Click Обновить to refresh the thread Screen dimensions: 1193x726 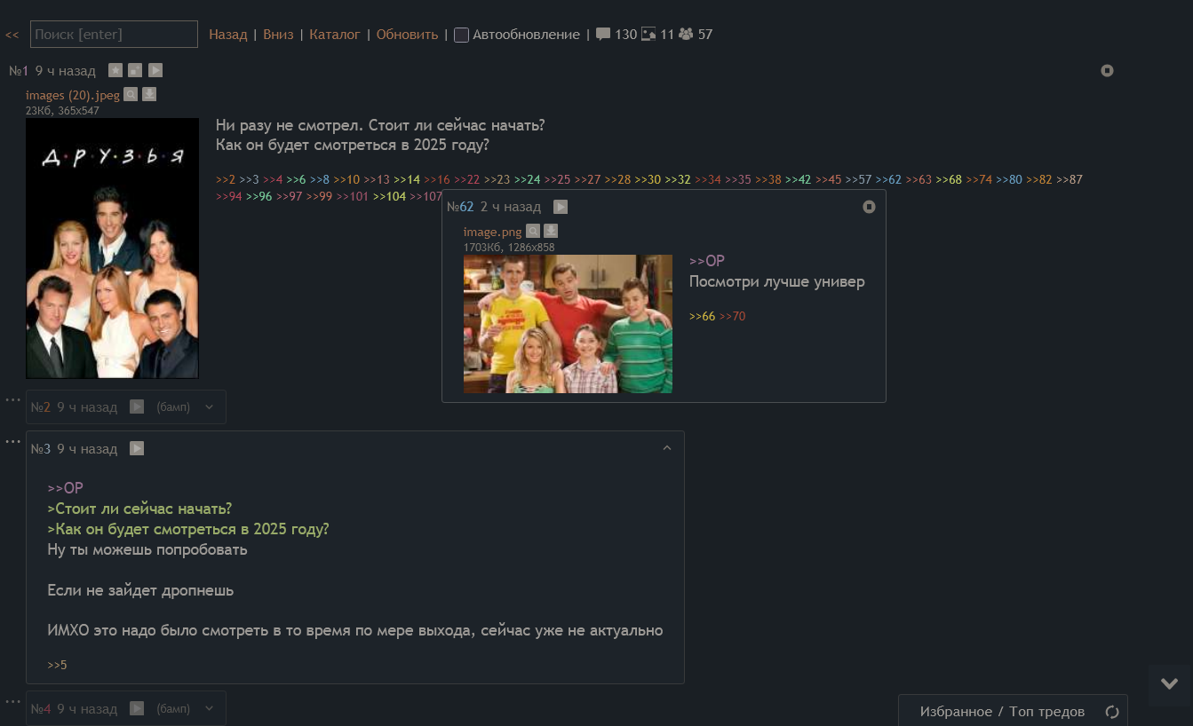point(407,35)
